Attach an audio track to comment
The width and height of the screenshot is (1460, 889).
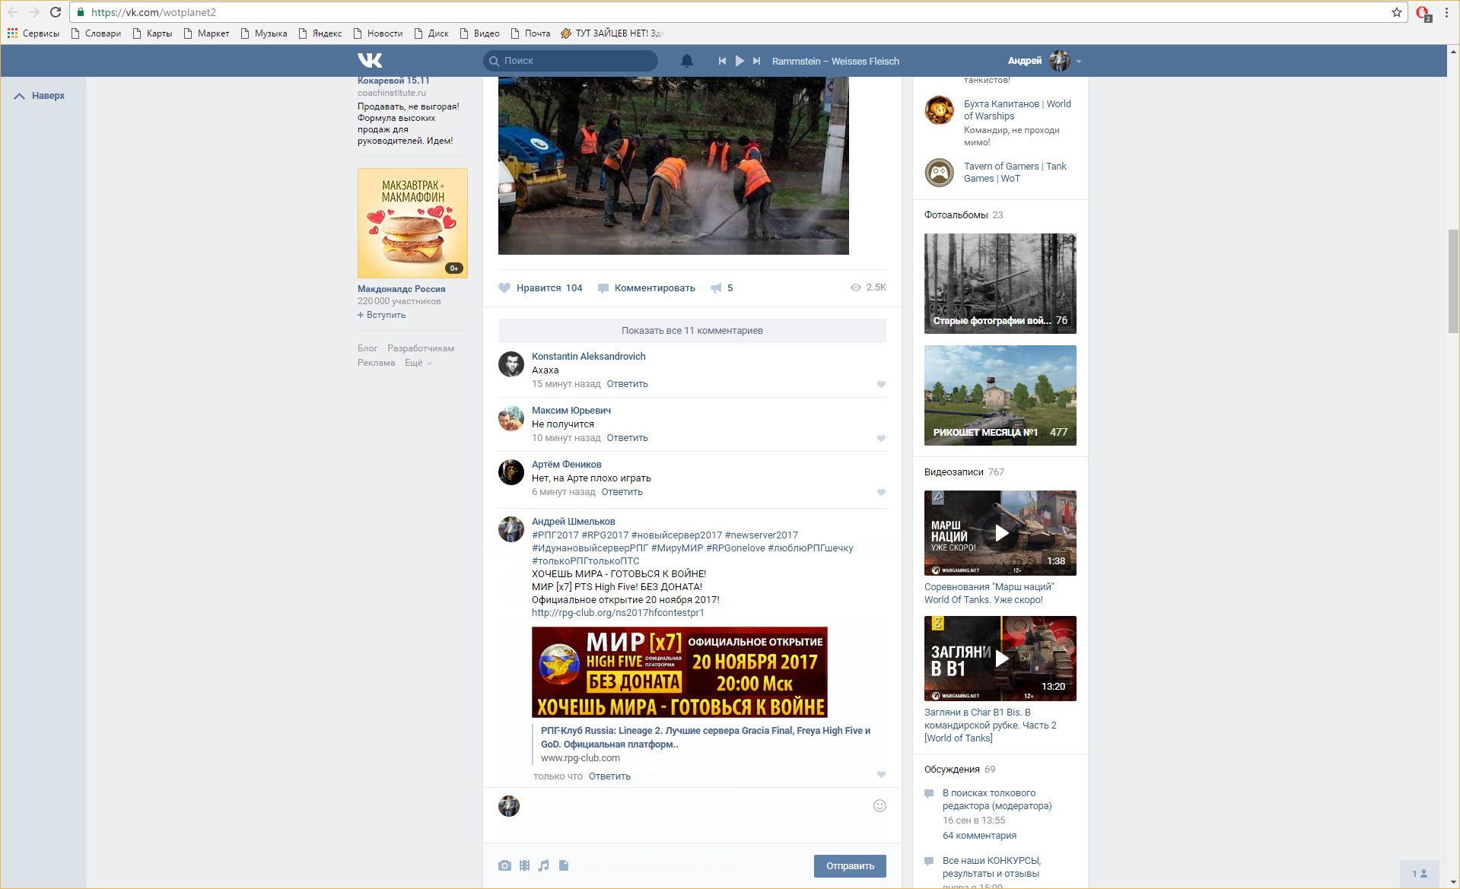tap(543, 865)
